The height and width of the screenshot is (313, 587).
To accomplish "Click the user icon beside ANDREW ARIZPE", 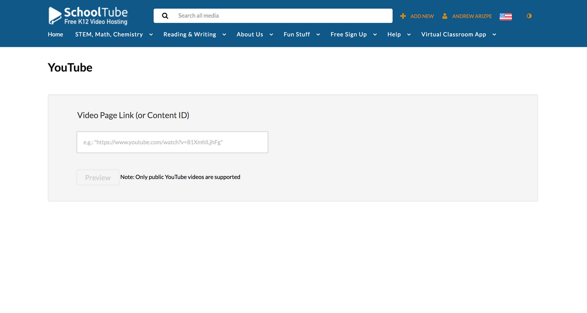I will tap(444, 16).
